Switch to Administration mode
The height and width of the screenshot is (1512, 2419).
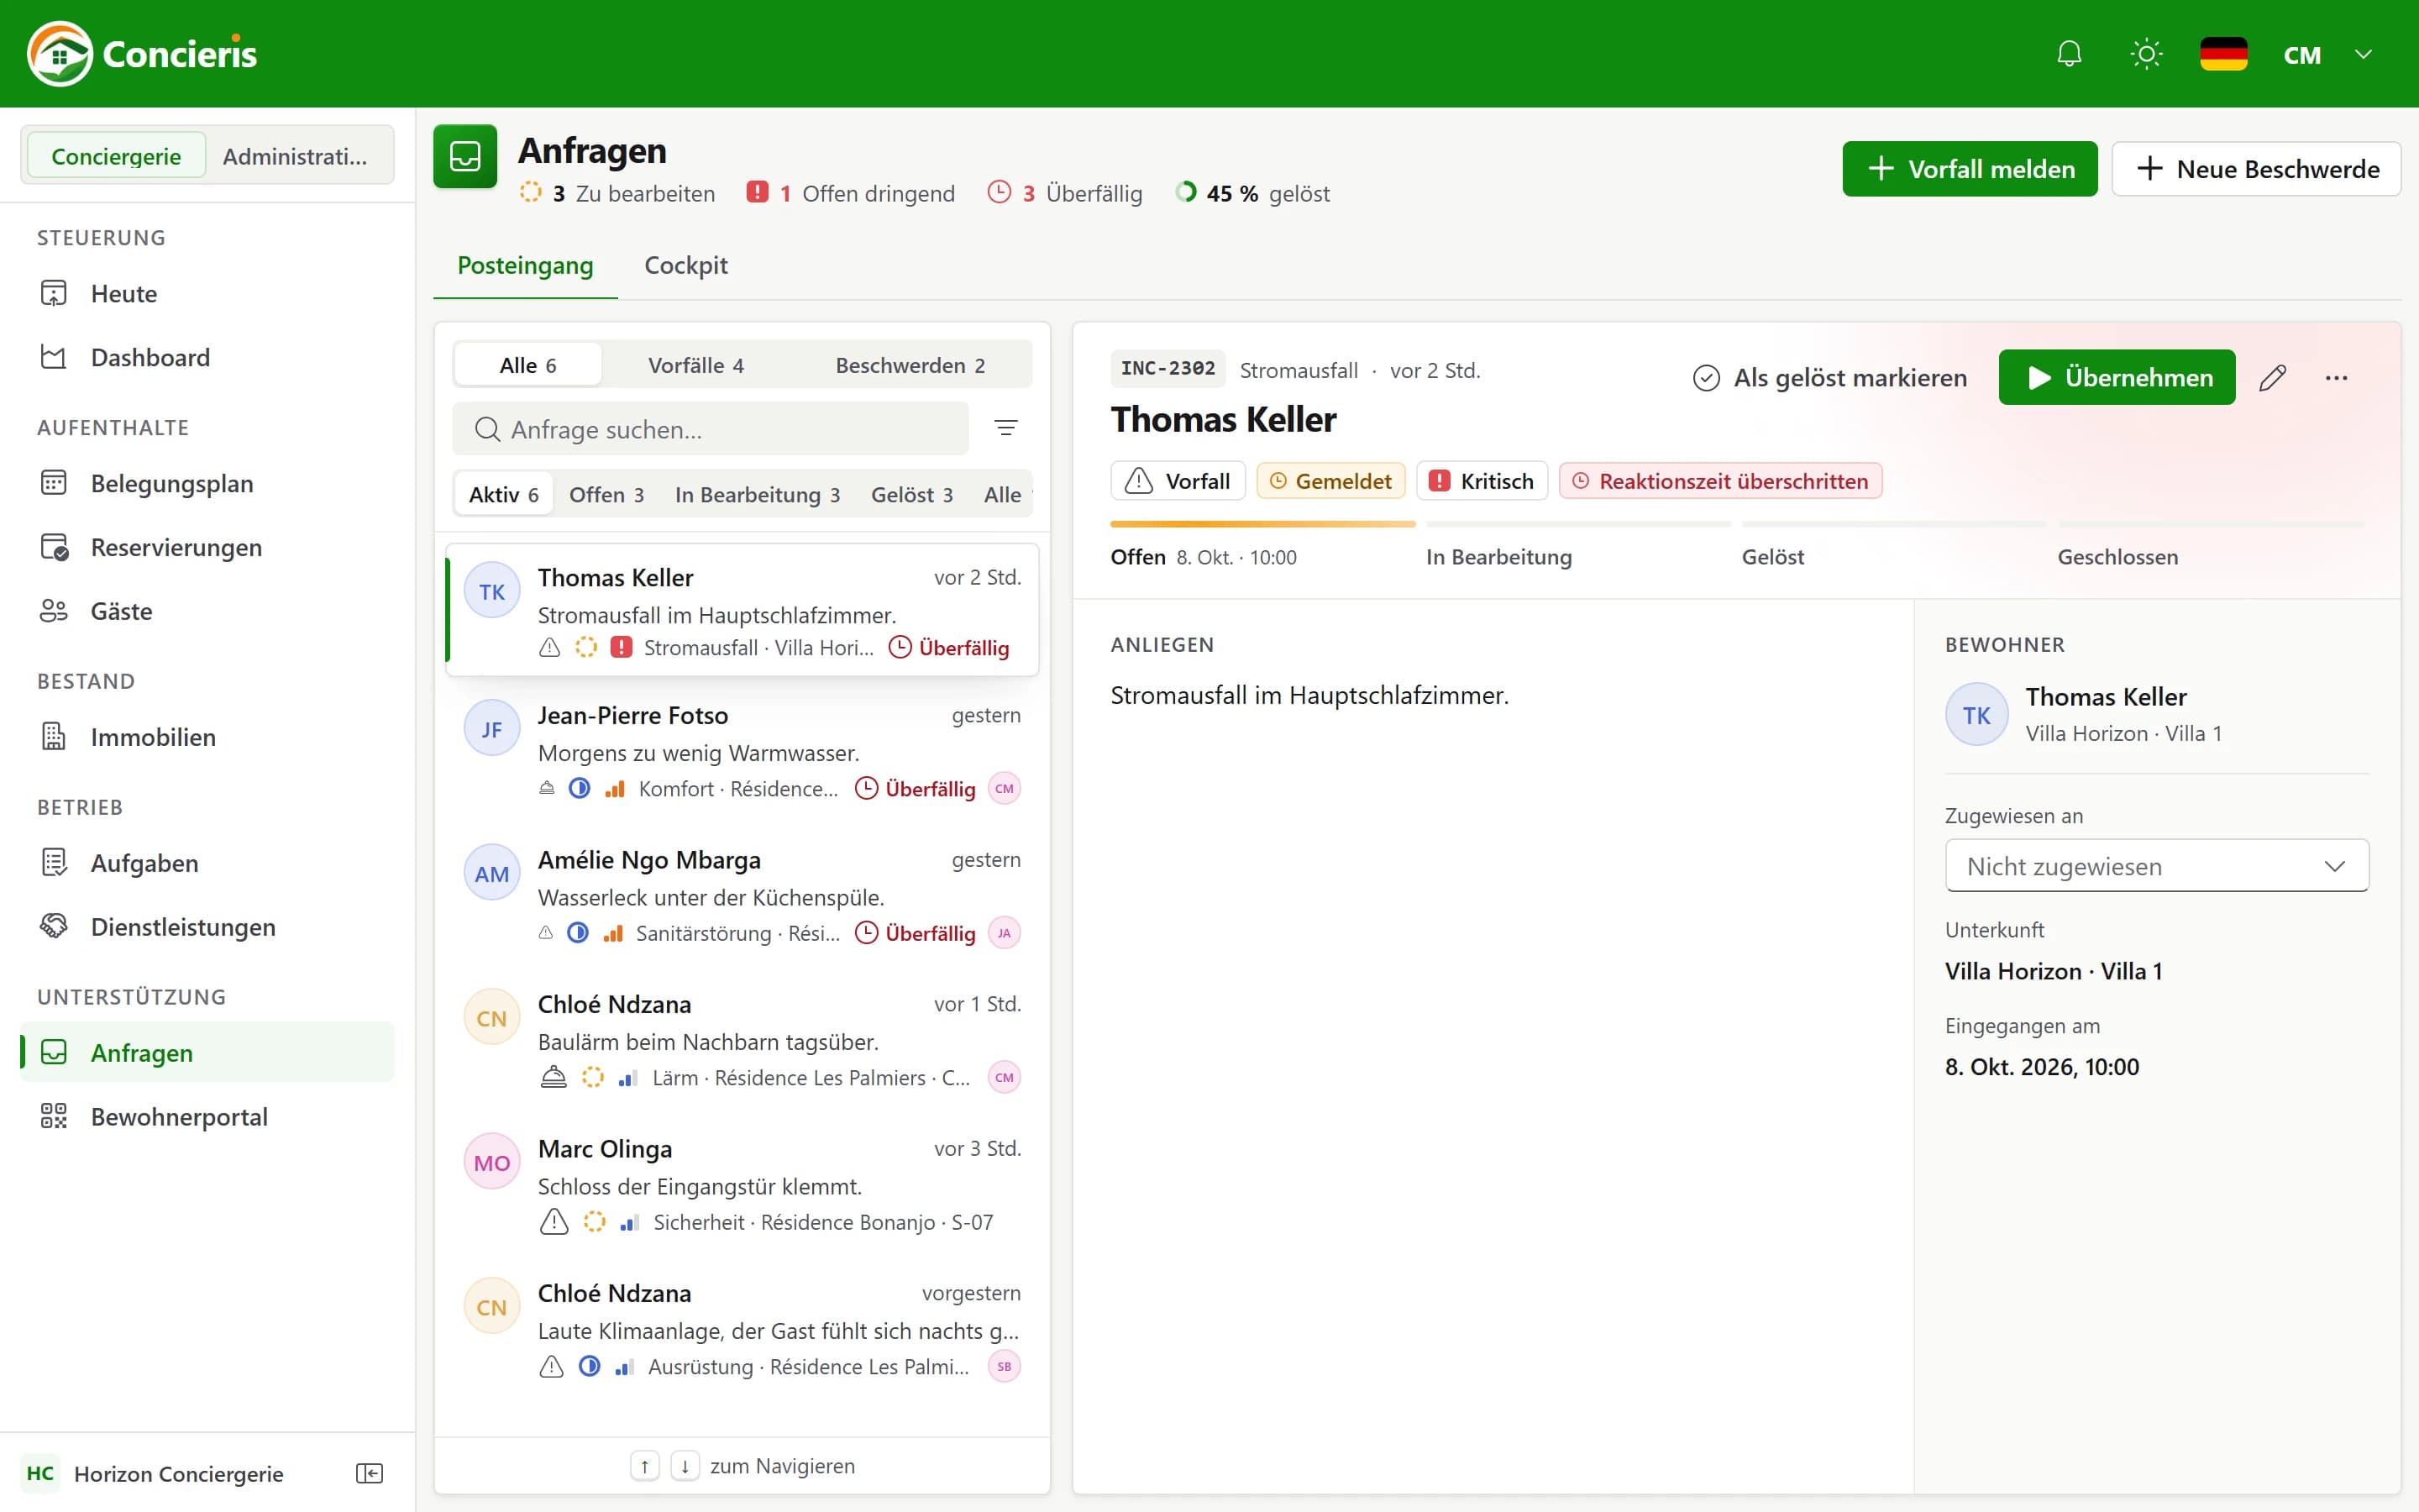[295, 156]
